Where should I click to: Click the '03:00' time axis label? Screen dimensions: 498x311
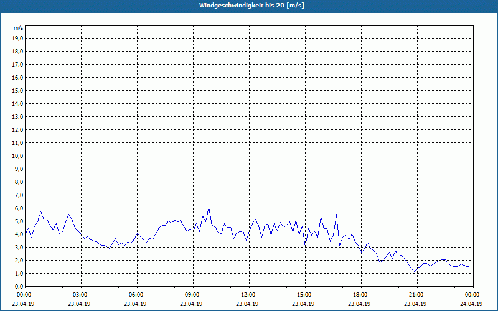click(79, 295)
